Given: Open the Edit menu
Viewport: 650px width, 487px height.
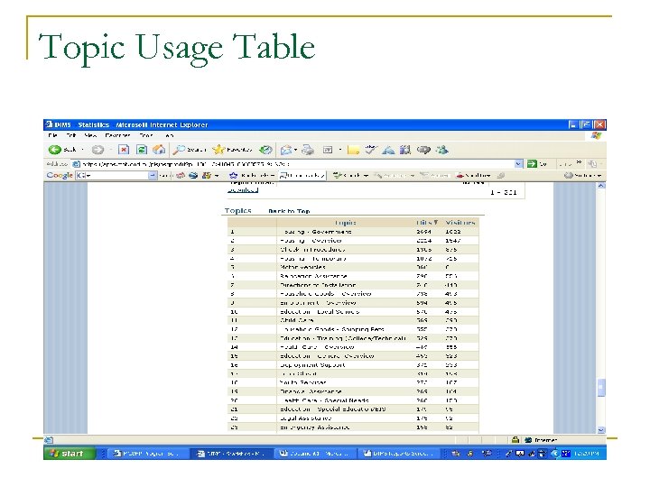Looking at the screenshot, I should tap(71, 135).
